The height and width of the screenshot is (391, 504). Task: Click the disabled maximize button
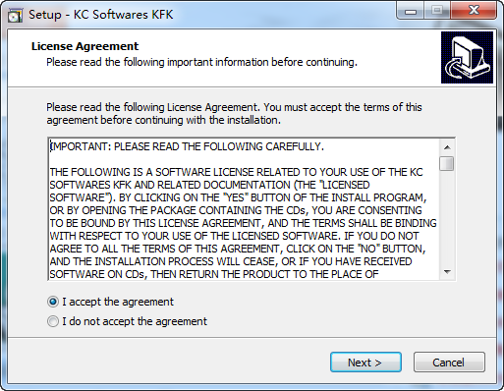pos(437,12)
